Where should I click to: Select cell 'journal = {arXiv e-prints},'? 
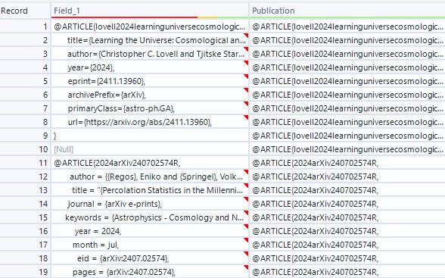pos(150,204)
